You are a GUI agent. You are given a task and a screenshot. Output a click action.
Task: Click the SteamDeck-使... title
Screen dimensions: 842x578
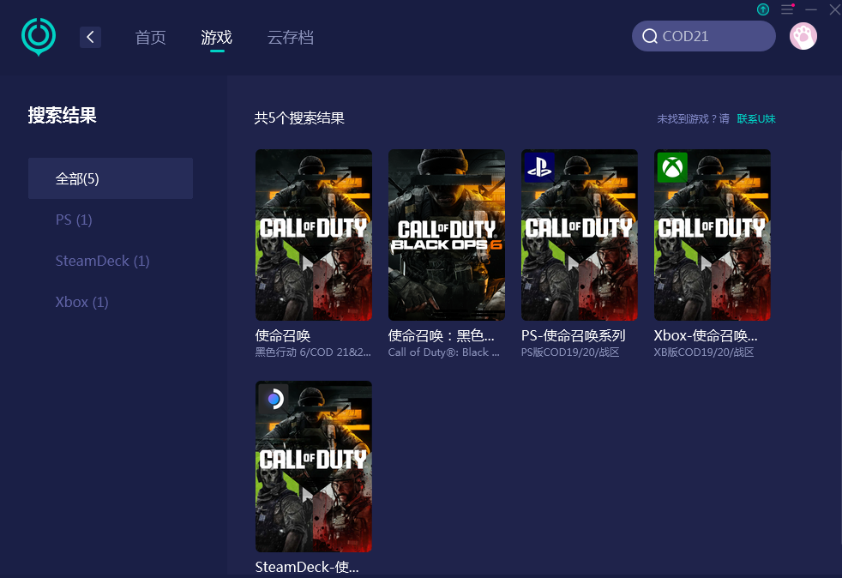[x=307, y=567]
